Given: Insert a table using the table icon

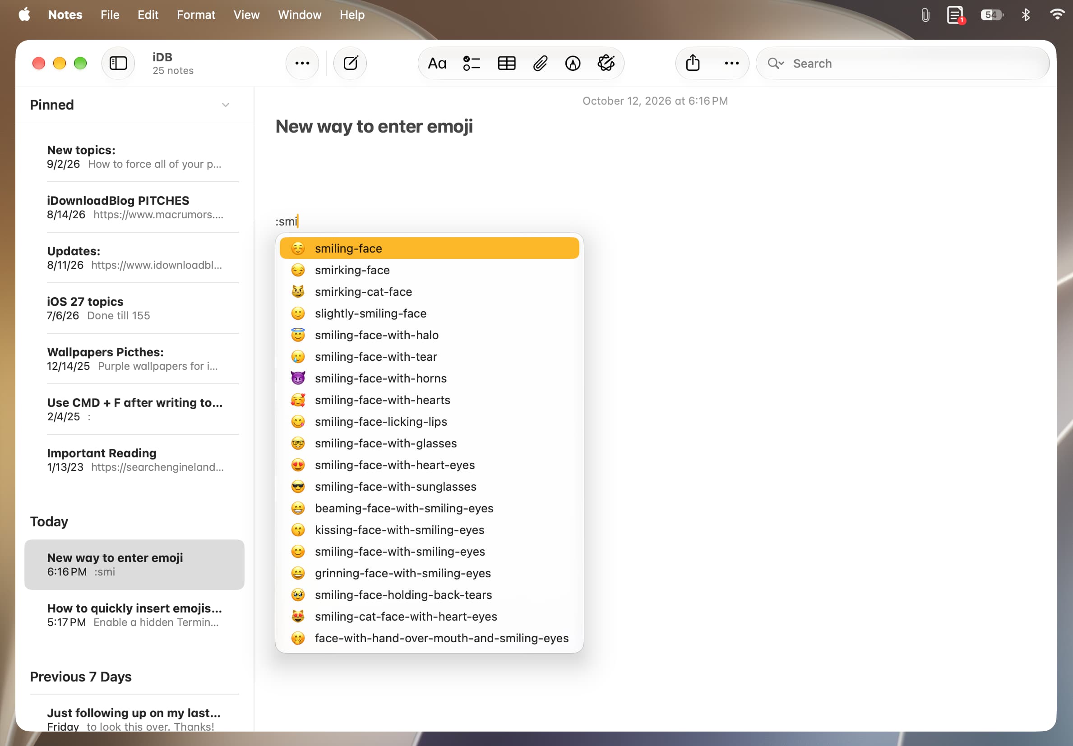Looking at the screenshot, I should click(x=507, y=63).
